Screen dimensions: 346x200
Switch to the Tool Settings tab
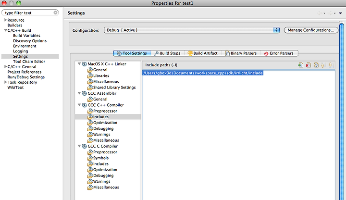[132, 53]
